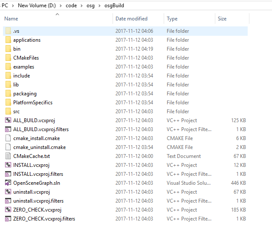Sort by the Date modified column header

point(131,19)
